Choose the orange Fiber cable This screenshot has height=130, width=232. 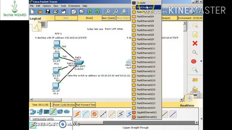[x=112, y=114]
